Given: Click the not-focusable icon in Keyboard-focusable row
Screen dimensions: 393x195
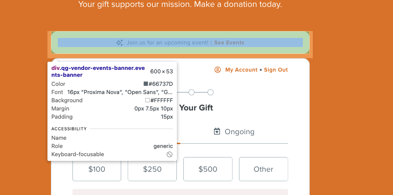Looking at the screenshot, I should click(170, 154).
